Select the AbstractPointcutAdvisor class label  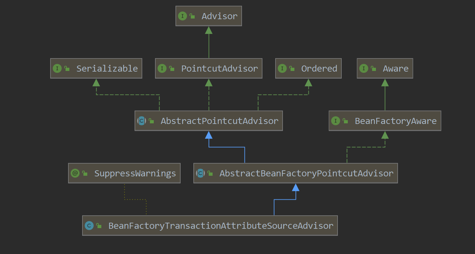(219, 121)
